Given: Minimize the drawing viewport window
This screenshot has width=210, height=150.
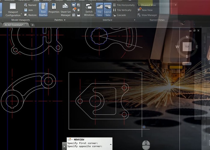Looking at the screenshot, I should coord(190,31).
